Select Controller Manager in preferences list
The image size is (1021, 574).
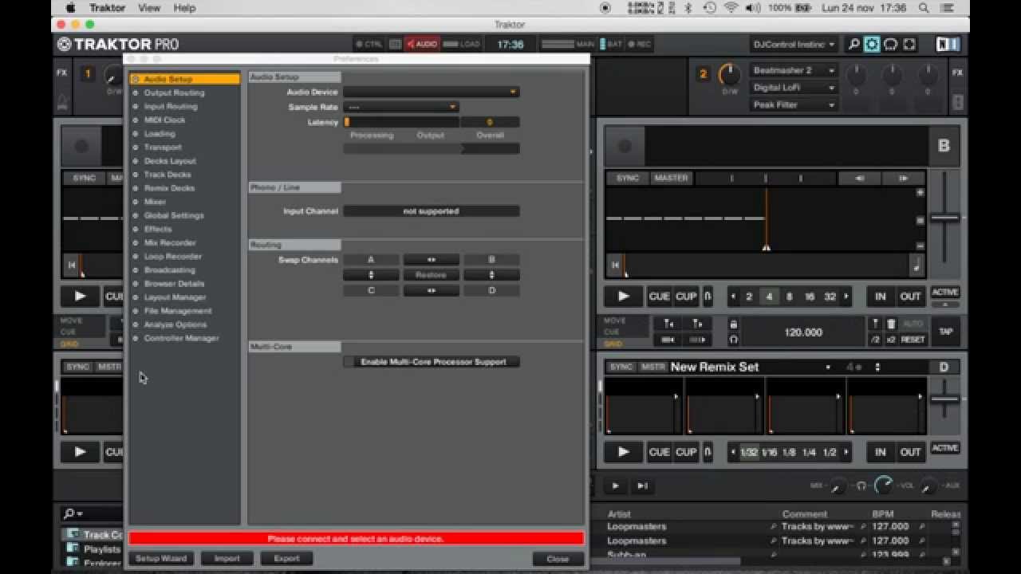[x=181, y=339]
